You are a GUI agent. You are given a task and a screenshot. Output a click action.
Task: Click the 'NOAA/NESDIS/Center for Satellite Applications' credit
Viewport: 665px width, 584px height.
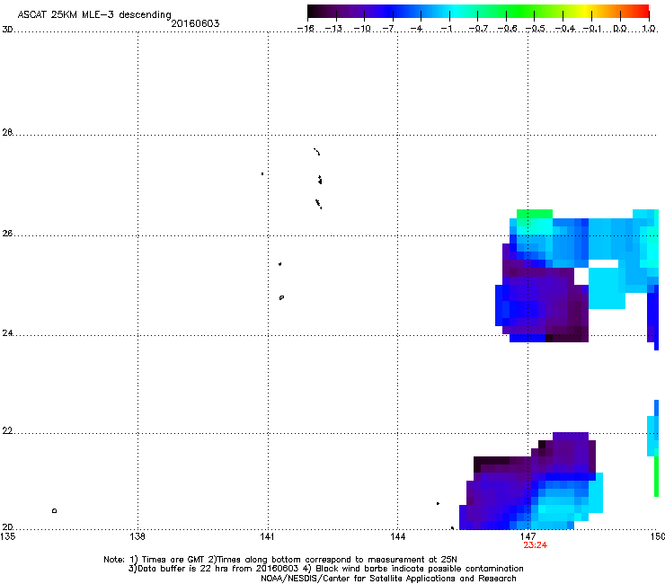pyautogui.click(x=388, y=579)
